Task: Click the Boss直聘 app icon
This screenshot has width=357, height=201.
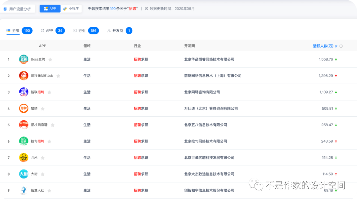Action: (23, 60)
